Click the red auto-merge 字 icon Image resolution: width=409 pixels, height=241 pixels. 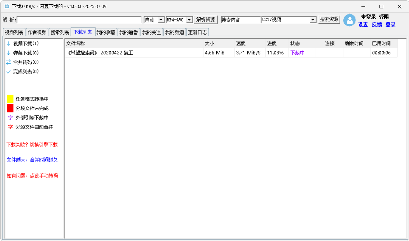point(10,127)
